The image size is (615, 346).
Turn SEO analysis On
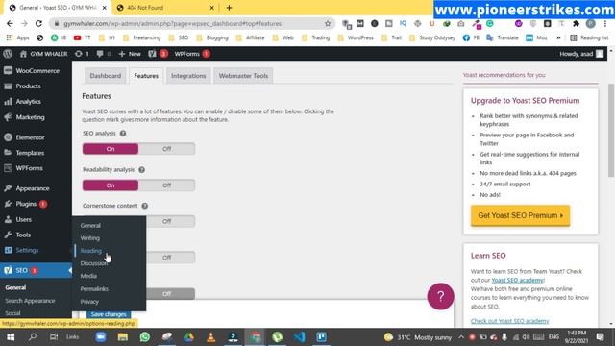pos(111,149)
